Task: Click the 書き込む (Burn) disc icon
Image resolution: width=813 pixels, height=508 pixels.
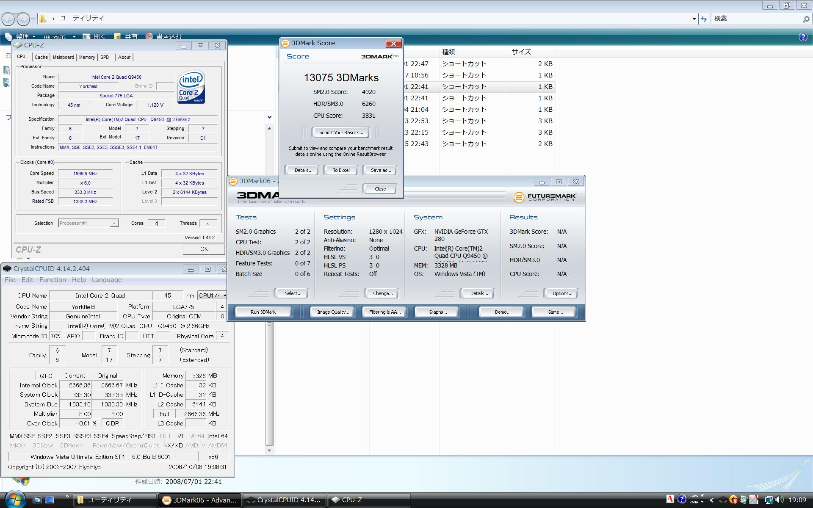Action: (x=149, y=37)
